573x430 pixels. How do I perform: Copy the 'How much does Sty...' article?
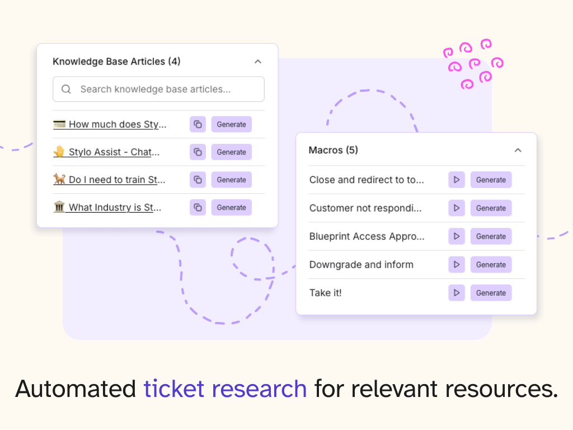pos(198,124)
